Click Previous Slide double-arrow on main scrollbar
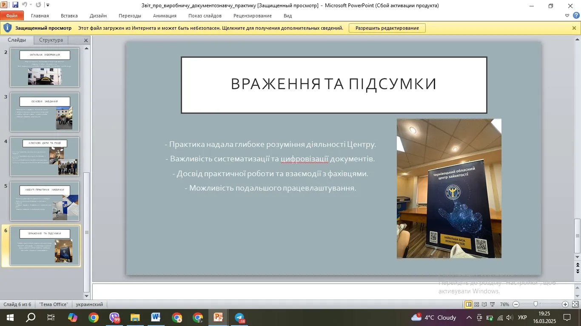Image resolution: width=581 pixels, height=326 pixels. (577, 265)
